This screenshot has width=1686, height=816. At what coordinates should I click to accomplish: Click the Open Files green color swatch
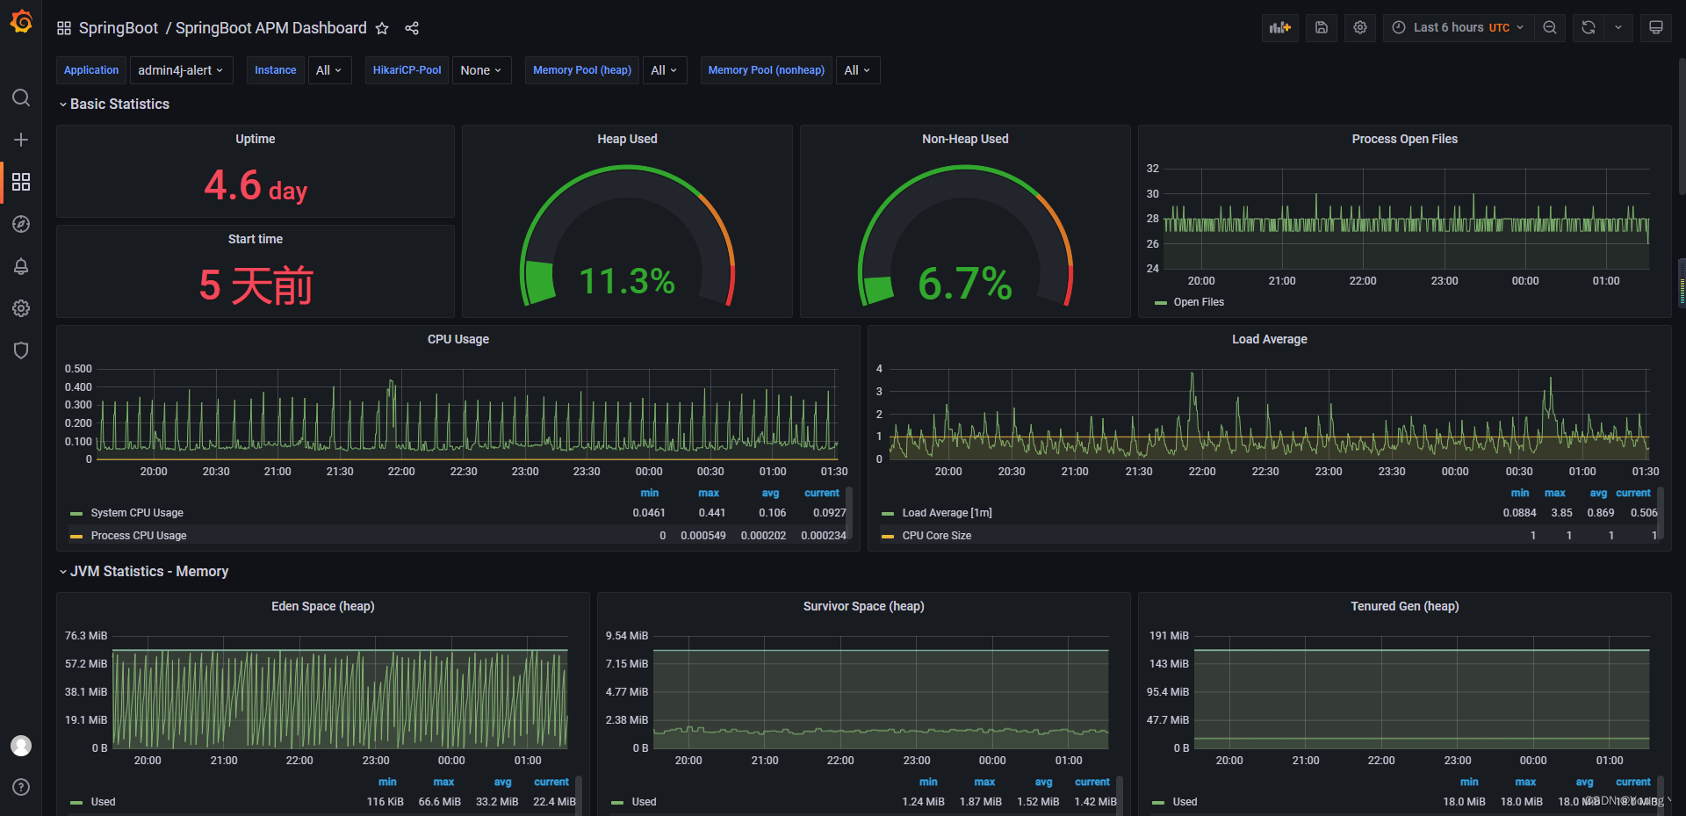click(x=1161, y=303)
